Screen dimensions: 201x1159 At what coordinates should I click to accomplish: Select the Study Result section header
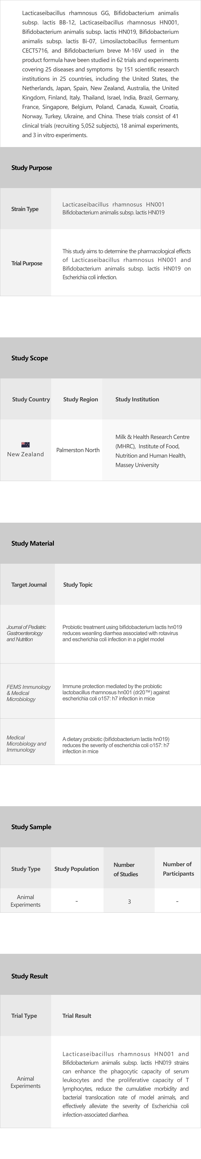pyautogui.click(x=29, y=976)
